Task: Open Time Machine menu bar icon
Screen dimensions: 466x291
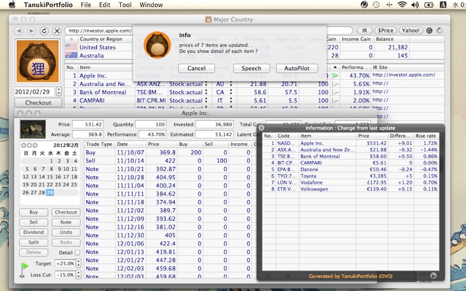Action: (x=376, y=5)
